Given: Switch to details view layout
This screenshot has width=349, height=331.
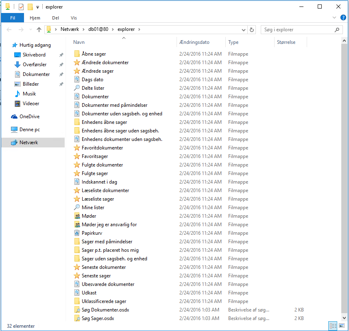Looking at the screenshot, I should coord(333,326).
